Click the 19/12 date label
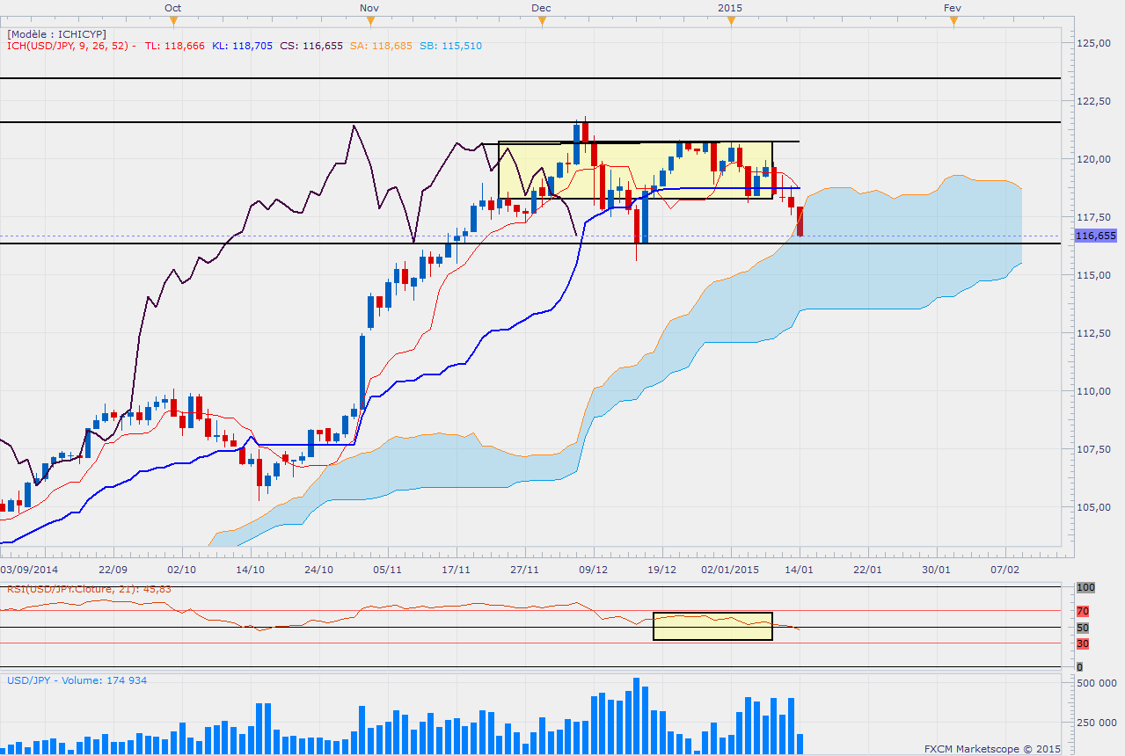Screen dimensions: 1125x756 pyautogui.click(x=661, y=570)
